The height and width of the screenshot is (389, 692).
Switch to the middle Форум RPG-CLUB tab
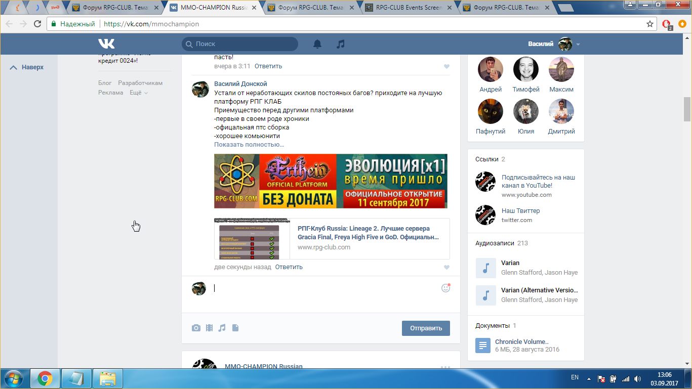point(312,8)
